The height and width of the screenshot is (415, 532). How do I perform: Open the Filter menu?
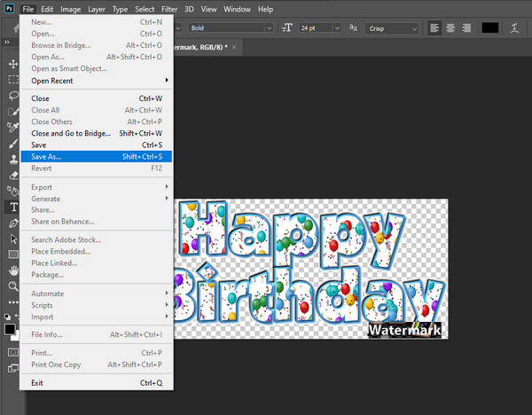point(169,9)
